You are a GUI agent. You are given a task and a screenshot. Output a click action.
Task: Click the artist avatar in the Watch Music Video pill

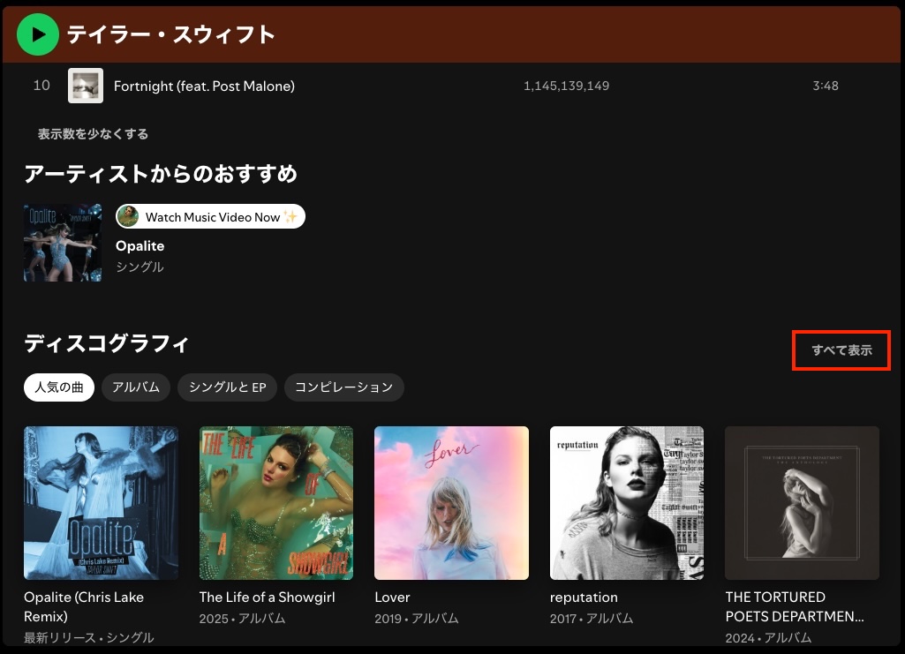click(130, 216)
